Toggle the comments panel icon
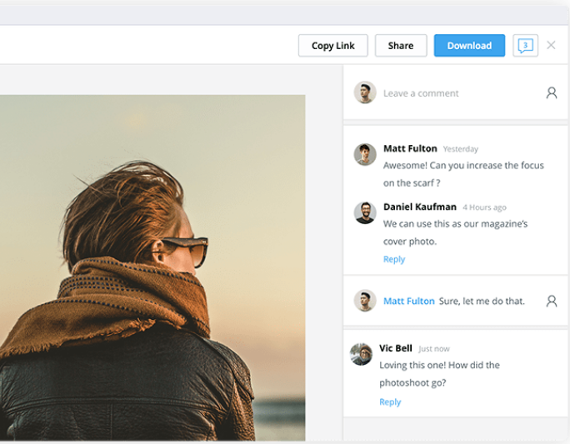Screen dimensions: 570x444 tap(525, 46)
